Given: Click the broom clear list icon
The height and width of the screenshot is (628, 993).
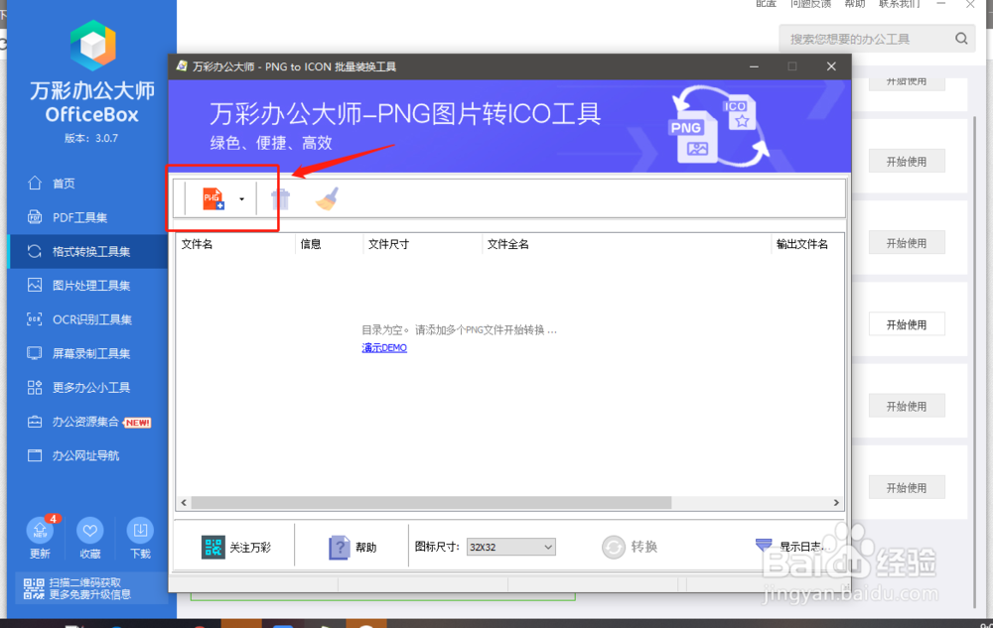Looking at the screenshot, I should (x=327, y=198).
